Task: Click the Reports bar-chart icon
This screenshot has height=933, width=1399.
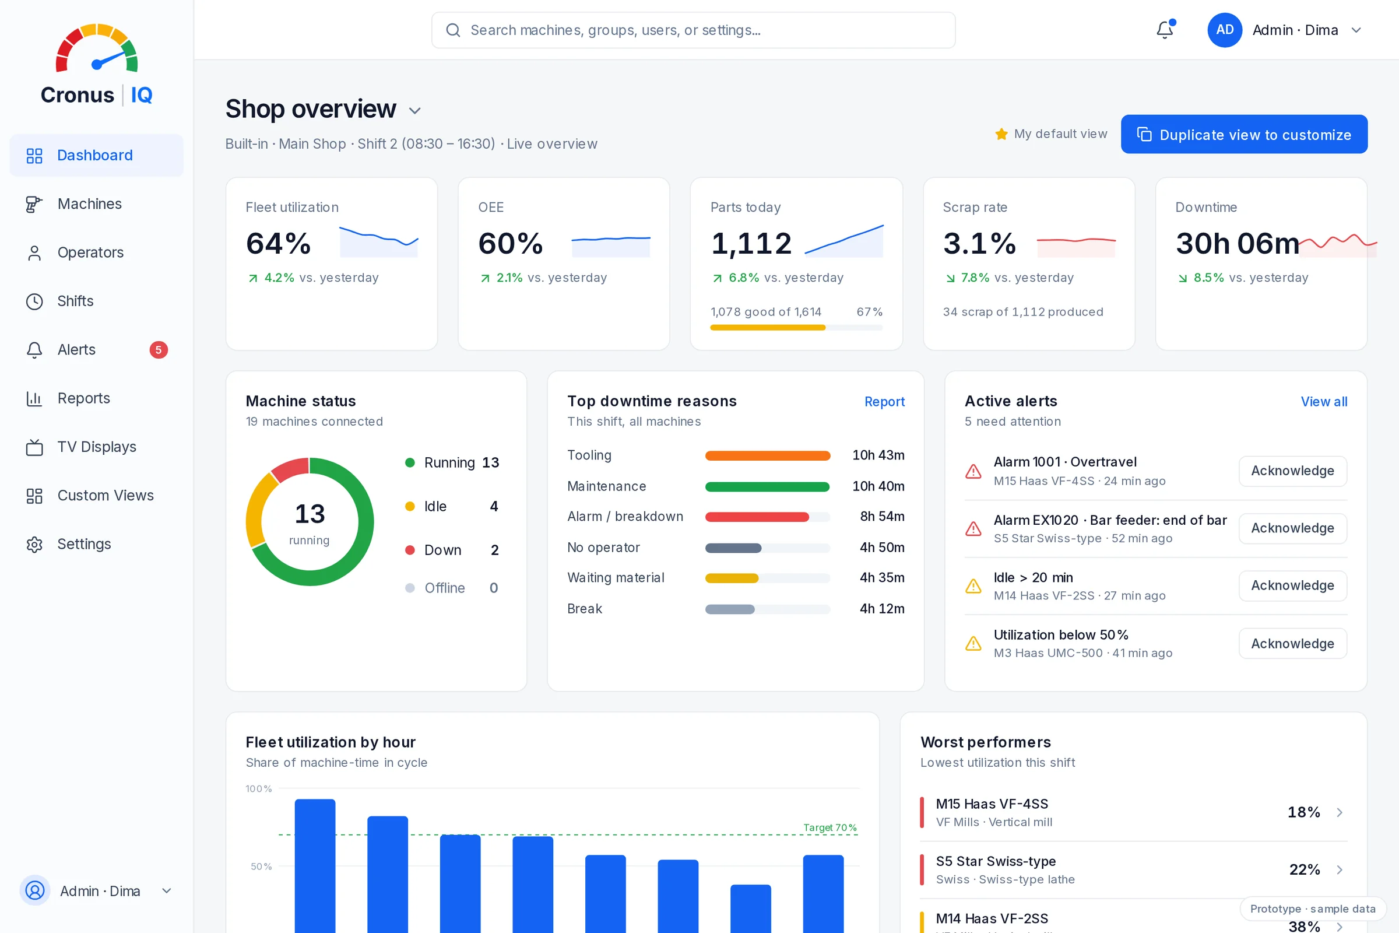Action: coord(34,399)
